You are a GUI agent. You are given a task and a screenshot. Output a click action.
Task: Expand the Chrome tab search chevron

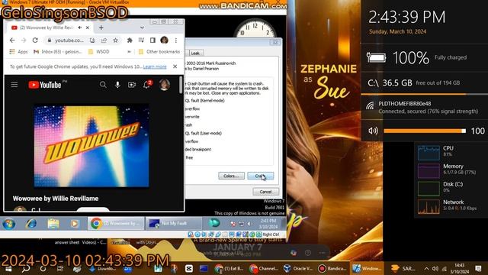point(142,27)
